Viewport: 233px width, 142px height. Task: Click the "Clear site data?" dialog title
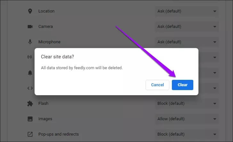tap(58, 57)
